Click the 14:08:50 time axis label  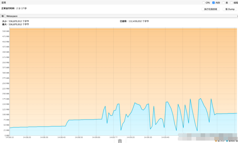[x=79, y=138]
